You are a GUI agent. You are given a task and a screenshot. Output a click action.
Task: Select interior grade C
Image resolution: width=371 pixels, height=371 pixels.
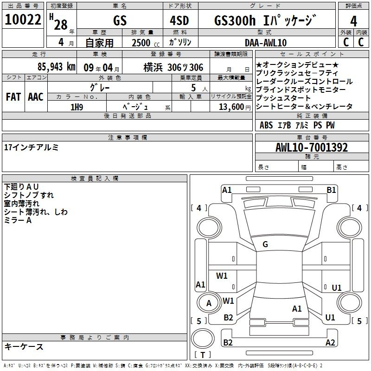click(361, 42)
